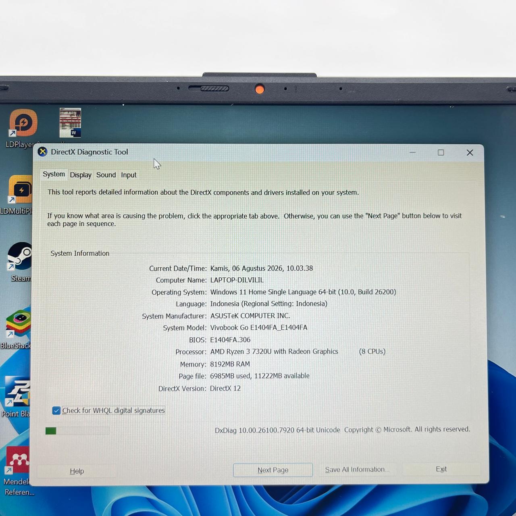Open the Input tab
516x516 pixels.
click(x=129, y=175)
